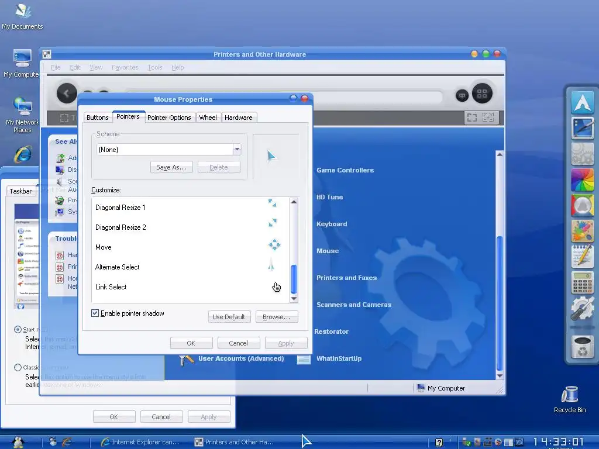Click the Printers window scrollbar thumb

pyautogui.click(x=500, y=303)
